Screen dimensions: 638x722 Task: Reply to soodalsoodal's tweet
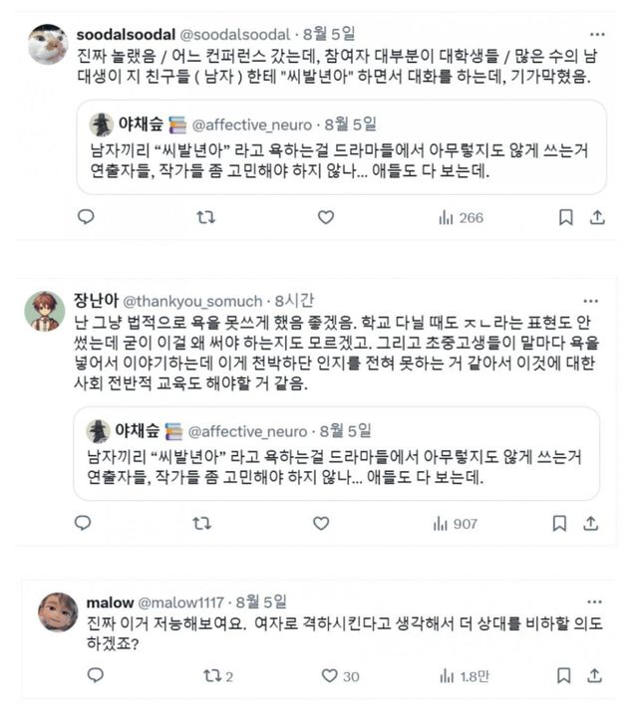tap(86, 217)
